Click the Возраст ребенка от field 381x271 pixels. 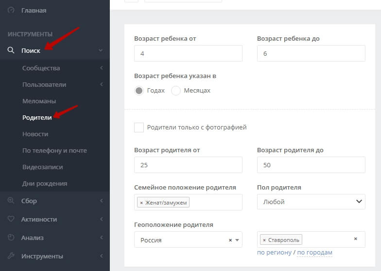188,53
